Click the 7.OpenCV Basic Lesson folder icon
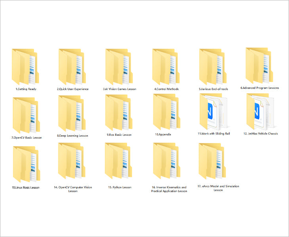Screen dimensions: 289x237 pos(26,115)
